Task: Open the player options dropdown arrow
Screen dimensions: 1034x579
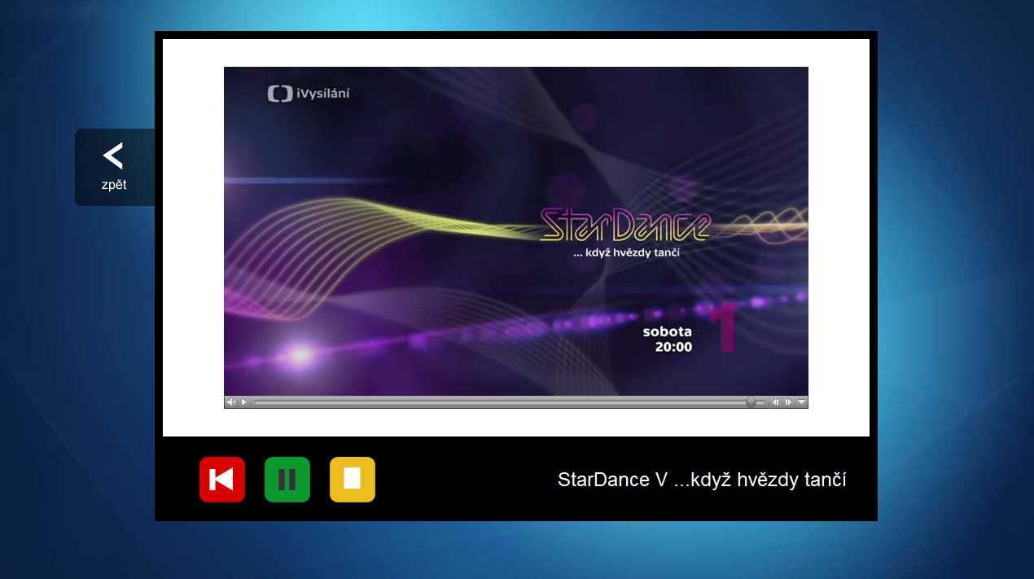Action: [x=801, y=402]
